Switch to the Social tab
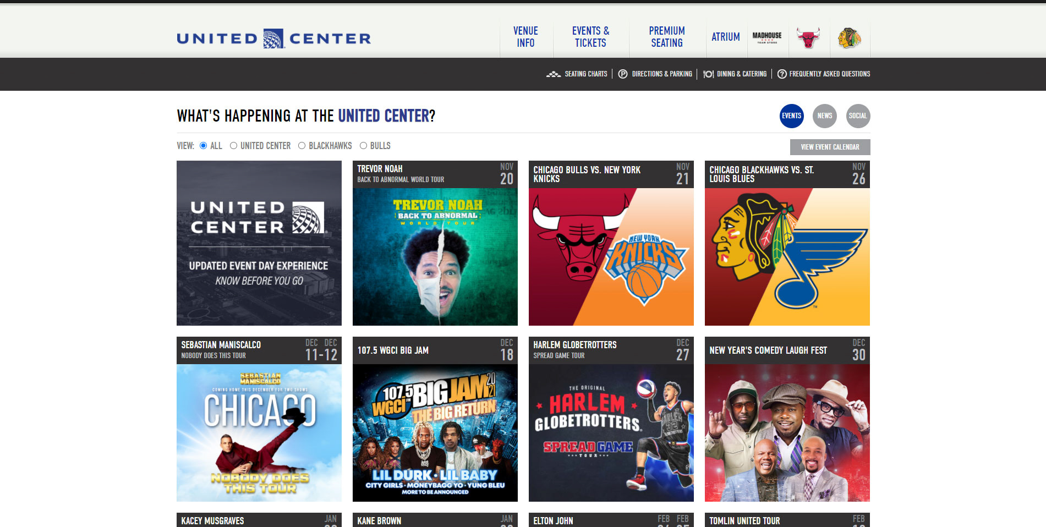Viewport: 1046px width, 527px height. (858, 116)
